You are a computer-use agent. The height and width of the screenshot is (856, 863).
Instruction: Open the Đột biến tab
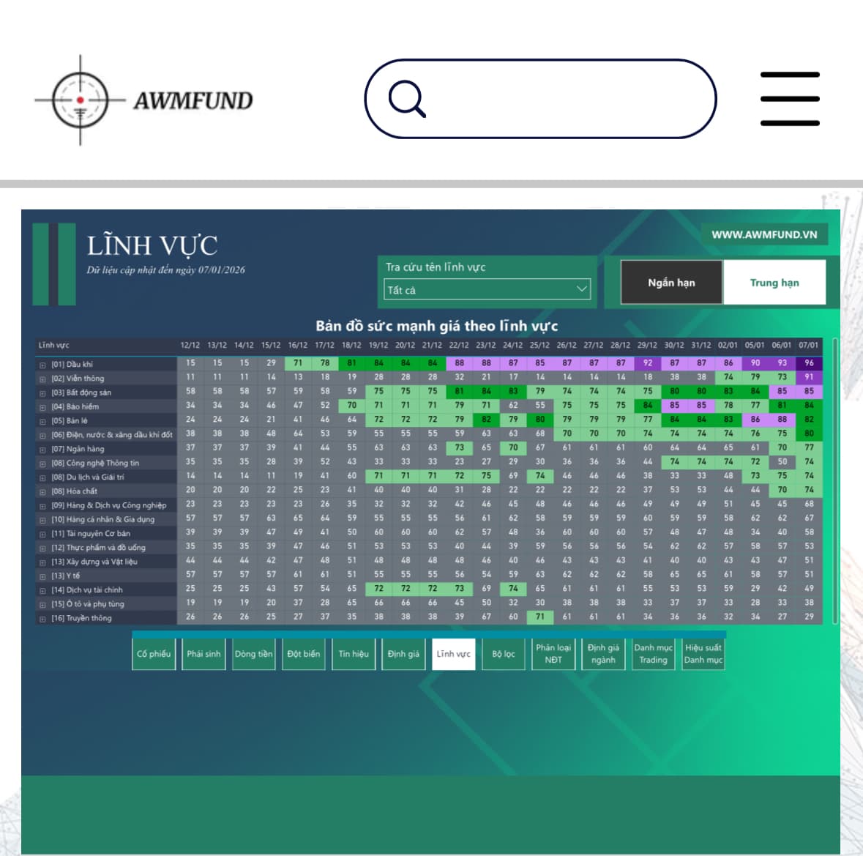click(303, 654)
